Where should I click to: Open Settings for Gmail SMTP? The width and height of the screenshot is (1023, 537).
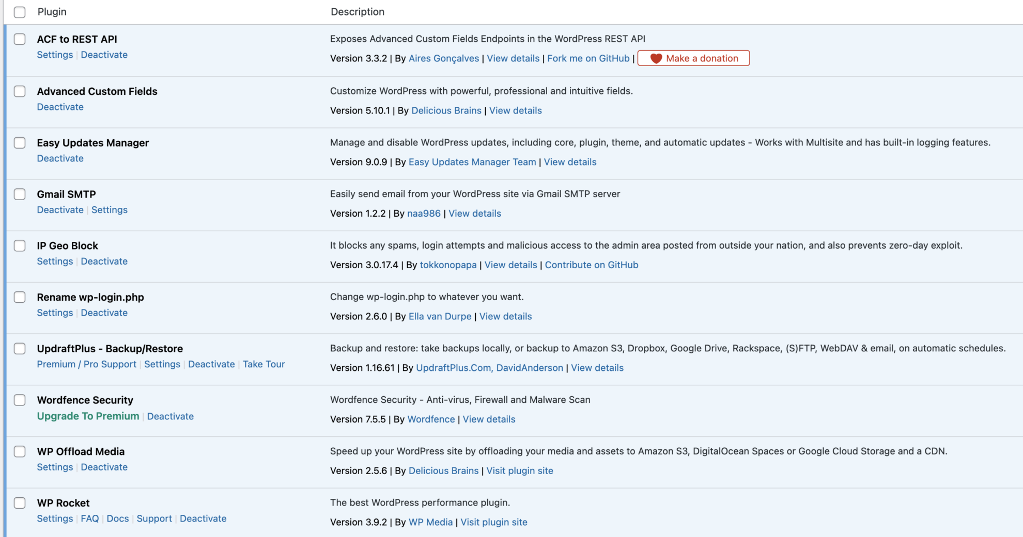110,210
